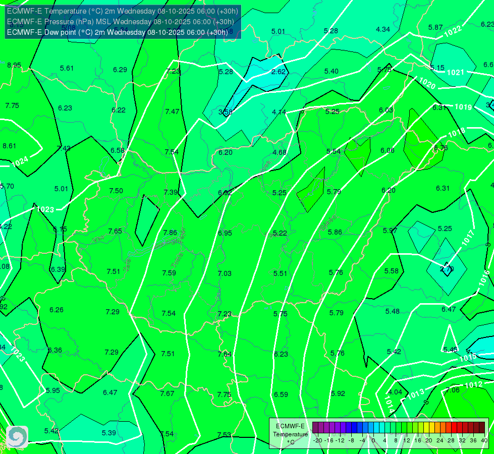Viewport: 494px width, 454px height.
Task: Click the 6.95 grid value
Action: click(225, 233)
